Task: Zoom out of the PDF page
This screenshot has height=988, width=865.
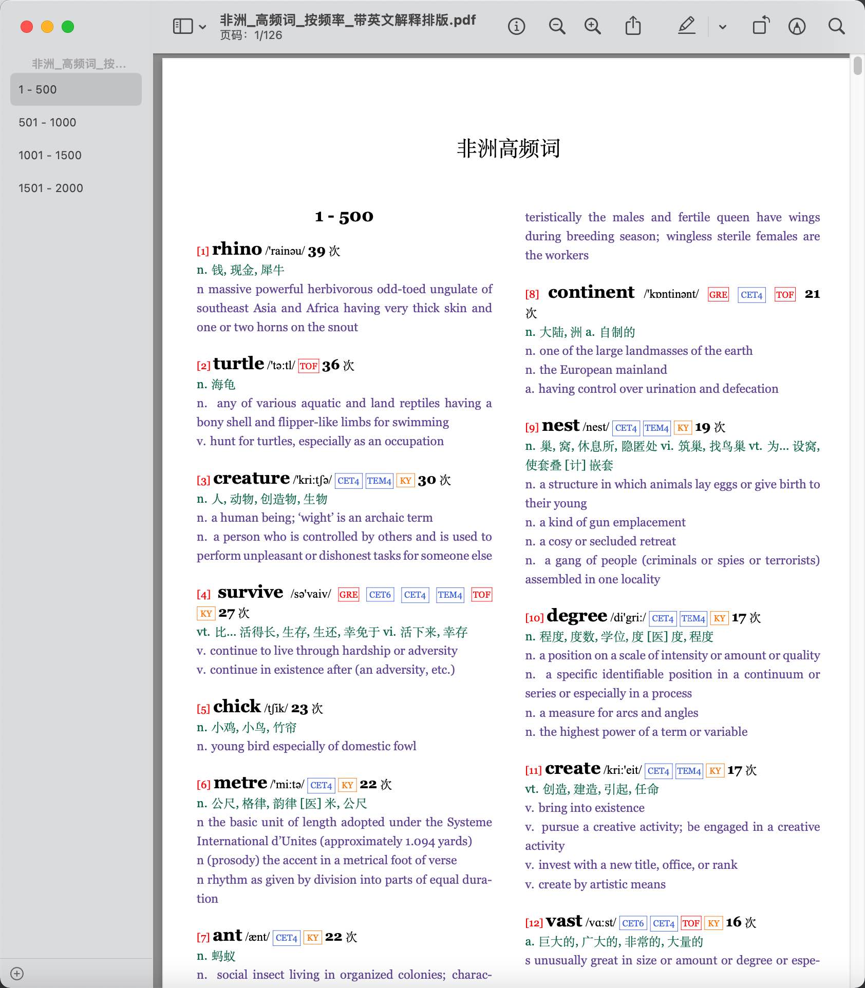Action: point(557,26)
